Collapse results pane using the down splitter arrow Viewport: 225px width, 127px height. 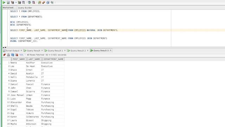[x=6, y=47]
